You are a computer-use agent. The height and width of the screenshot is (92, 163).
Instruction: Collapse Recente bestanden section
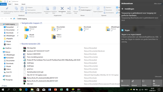click(x=20, y=44)
